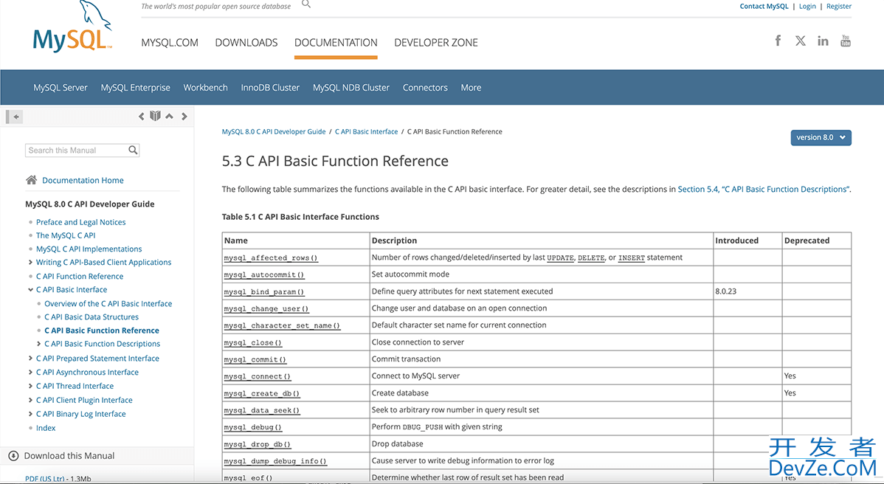Collapse the C API Basic Interface chevron
The image size is (884, 484).
point(30,290)
